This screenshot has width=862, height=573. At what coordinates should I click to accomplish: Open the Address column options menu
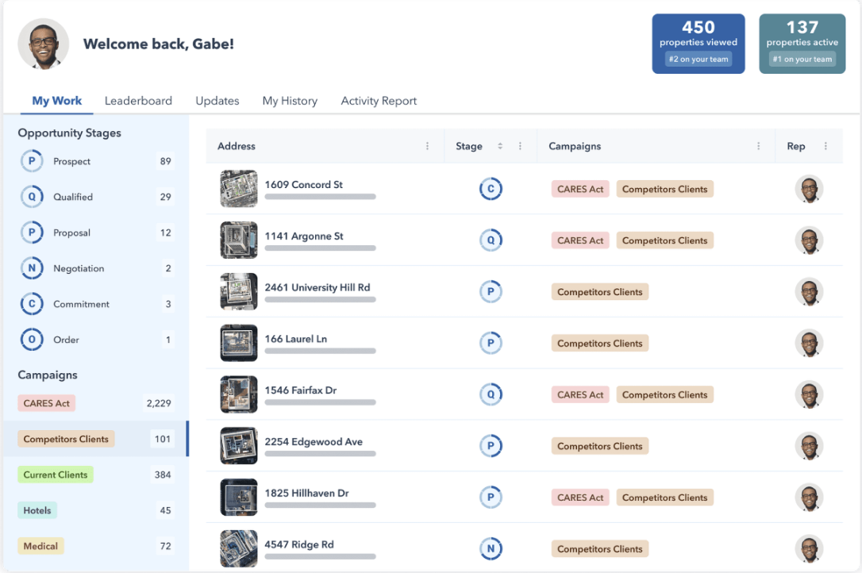[x=427, y=146]
